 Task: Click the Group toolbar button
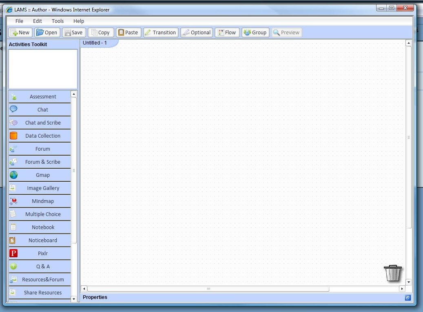pyautogui.click(x=255, y=33)
